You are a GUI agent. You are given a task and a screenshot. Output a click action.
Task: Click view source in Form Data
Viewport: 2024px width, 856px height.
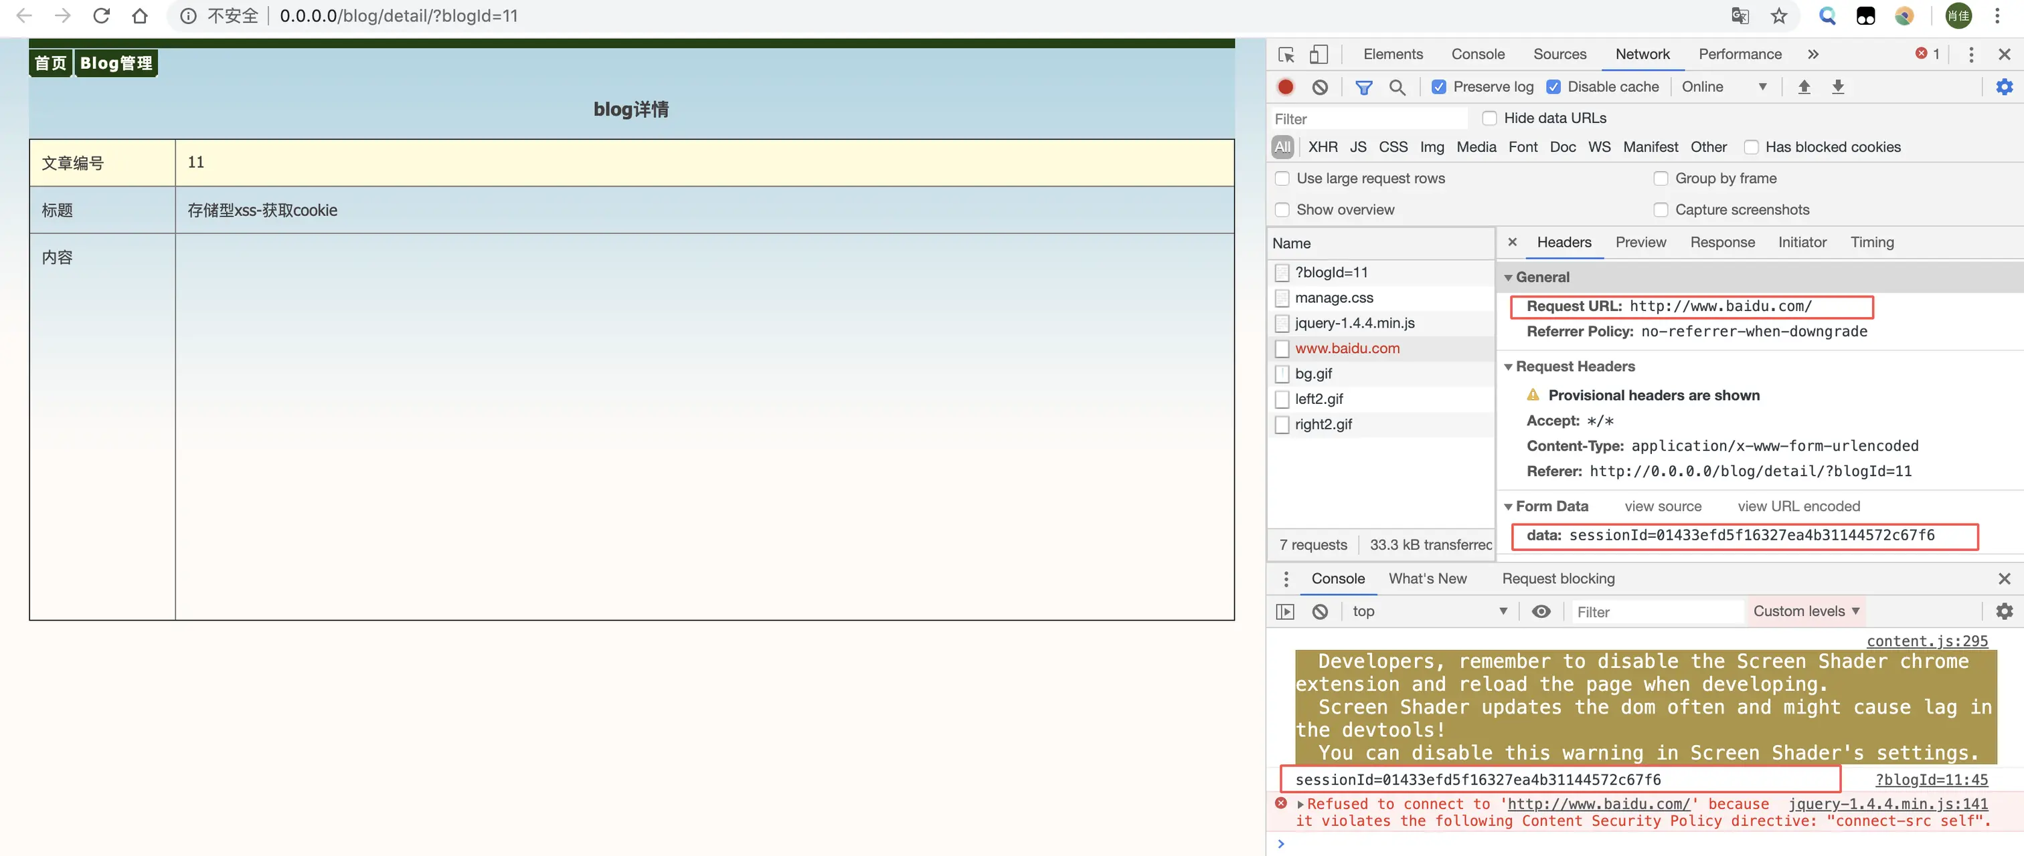pyautogui.click(x=1663, y=506)
